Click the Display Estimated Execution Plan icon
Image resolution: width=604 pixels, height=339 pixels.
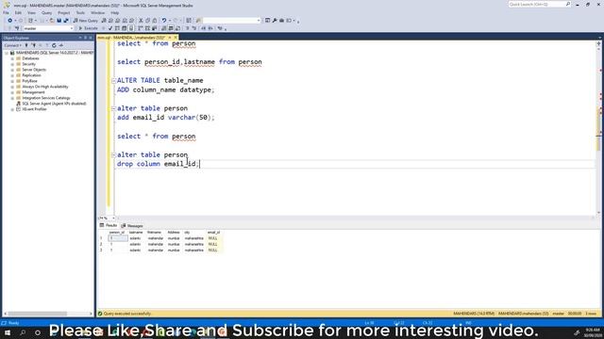click(117, 28)
